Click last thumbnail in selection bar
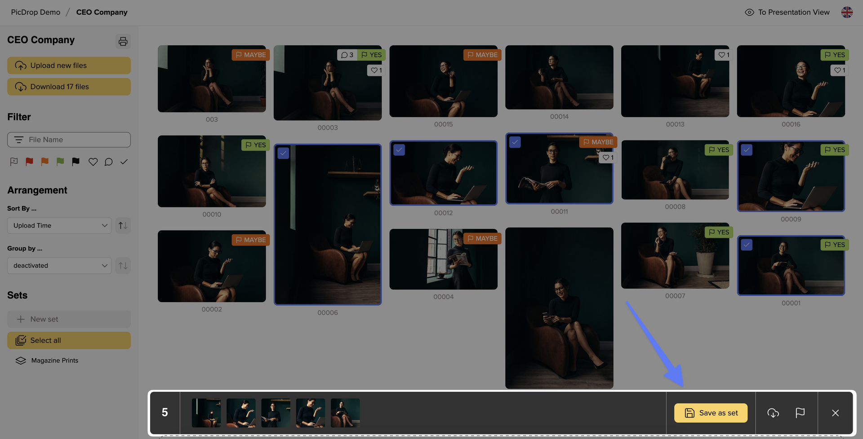Image resolution: width=863 pixels, height=439 pixels. click(x=345, y=413)
